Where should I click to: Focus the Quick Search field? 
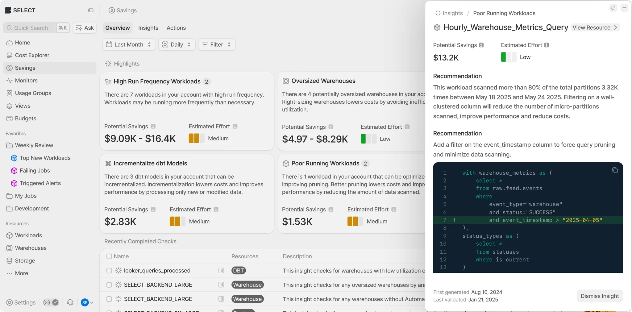(36, 28)
